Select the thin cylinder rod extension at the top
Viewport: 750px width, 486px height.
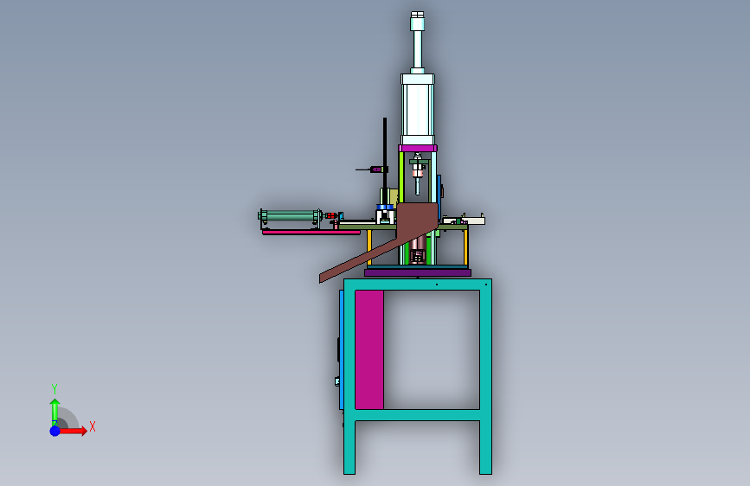coord(418,48)
